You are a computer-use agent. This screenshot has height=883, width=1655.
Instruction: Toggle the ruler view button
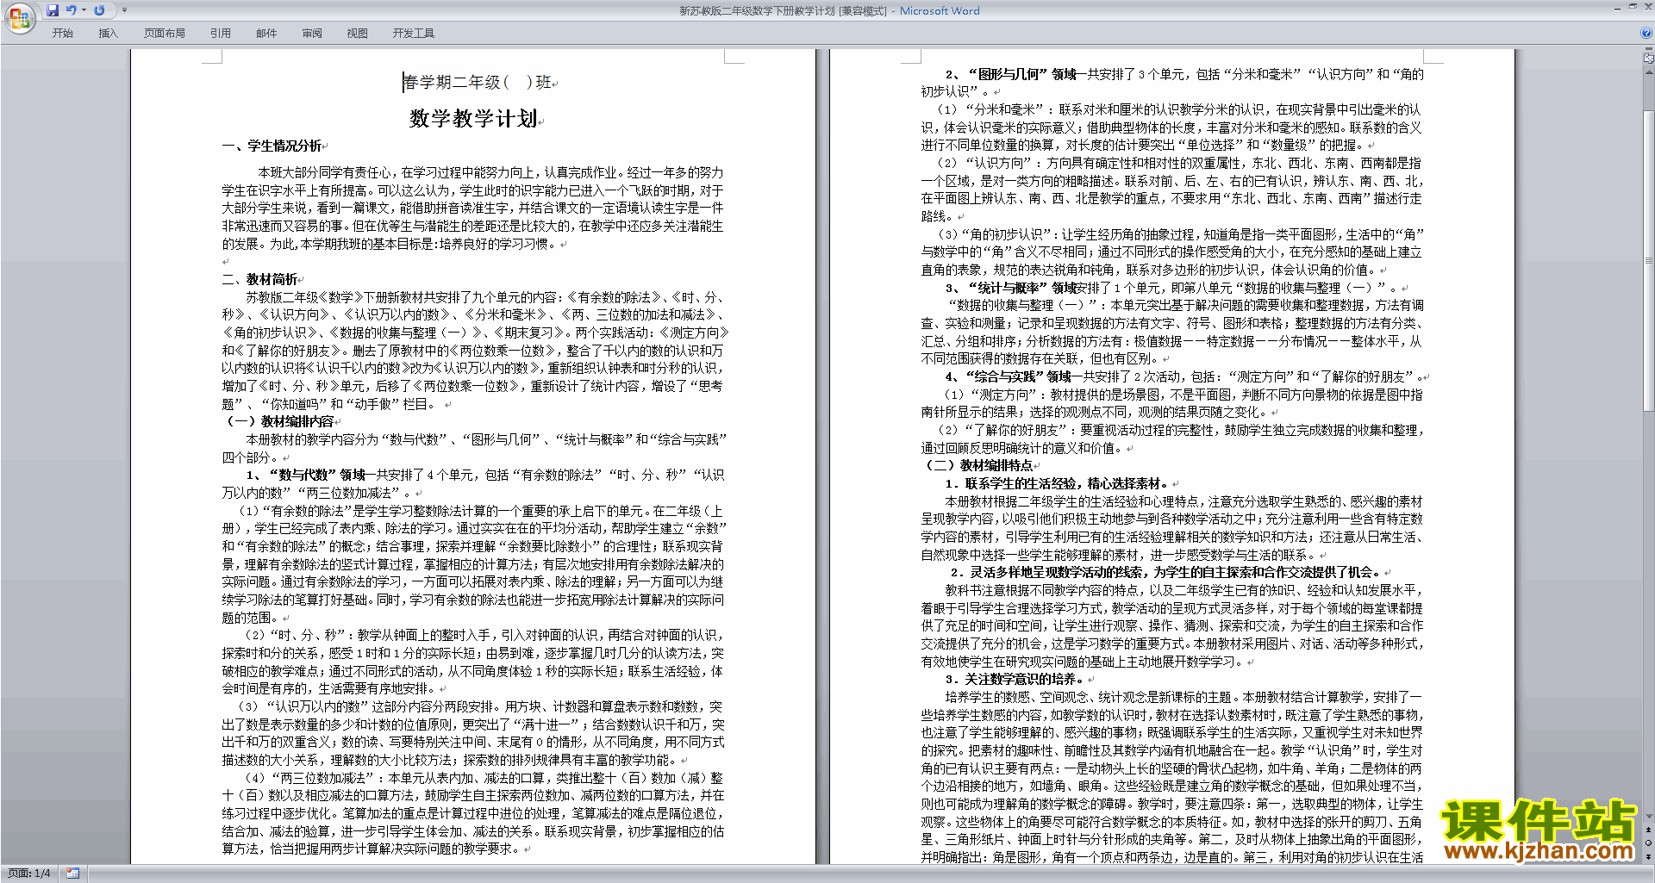1649,59
